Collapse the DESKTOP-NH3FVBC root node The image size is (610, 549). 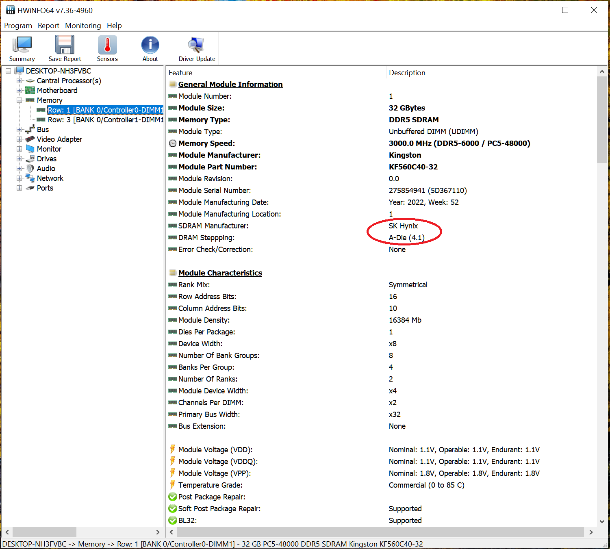click(x=8, y=71)
